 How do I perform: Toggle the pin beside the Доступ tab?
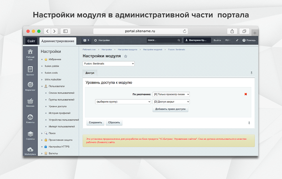coord(251,73)
